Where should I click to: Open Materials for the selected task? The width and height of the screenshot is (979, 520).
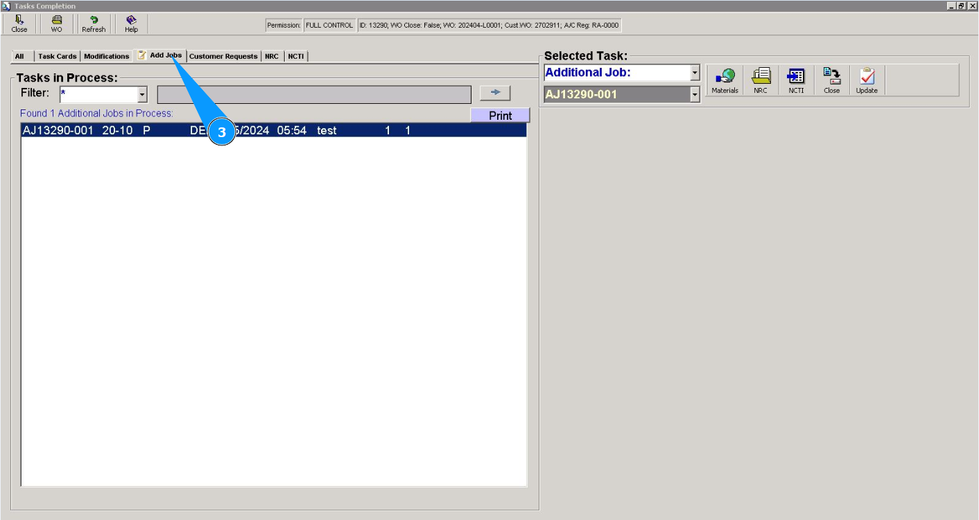725,80
